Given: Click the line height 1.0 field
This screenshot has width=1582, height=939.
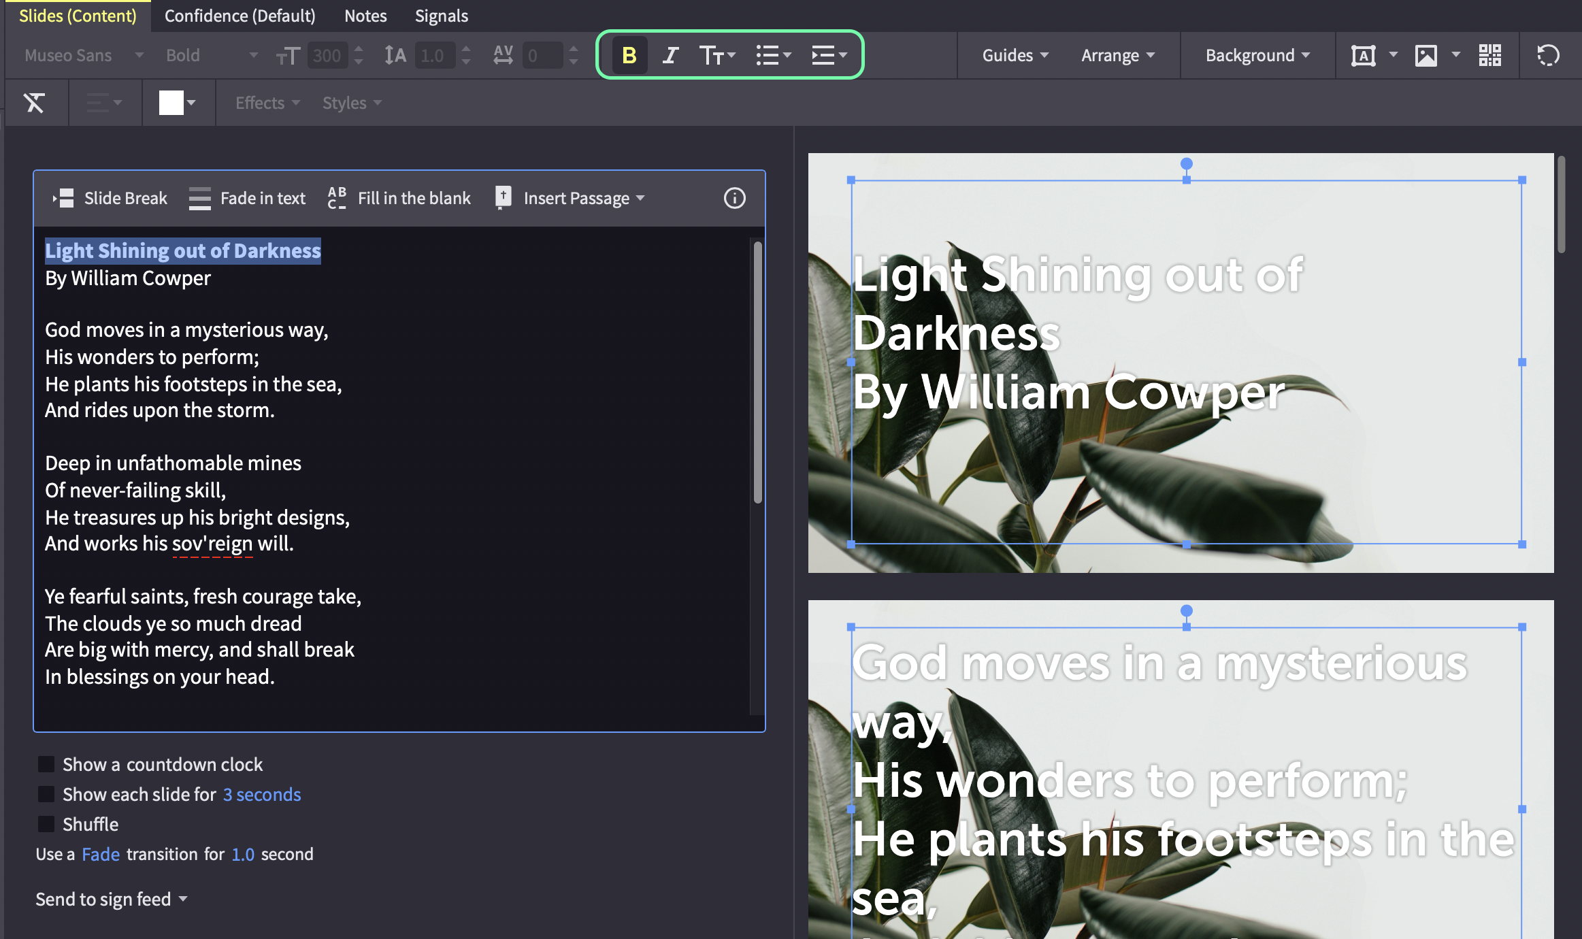Looking at the screenshot, I should [435, 55].
